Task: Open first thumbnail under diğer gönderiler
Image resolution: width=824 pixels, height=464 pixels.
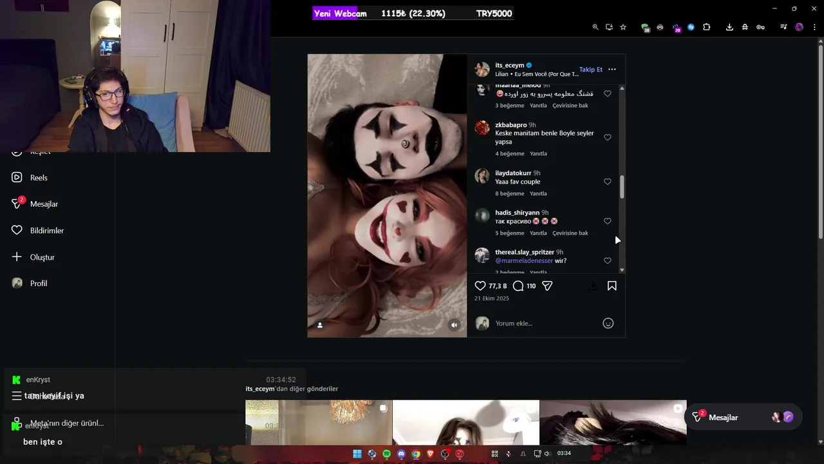Action: point(318,422)
